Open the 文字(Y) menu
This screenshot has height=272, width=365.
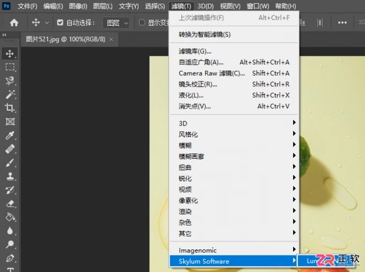(129, 6)
